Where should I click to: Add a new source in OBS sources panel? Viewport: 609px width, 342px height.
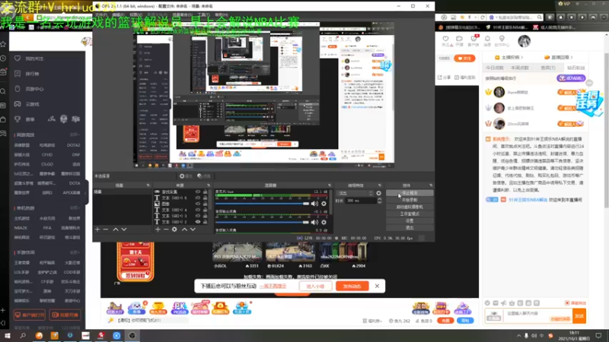tap(158, 230)
